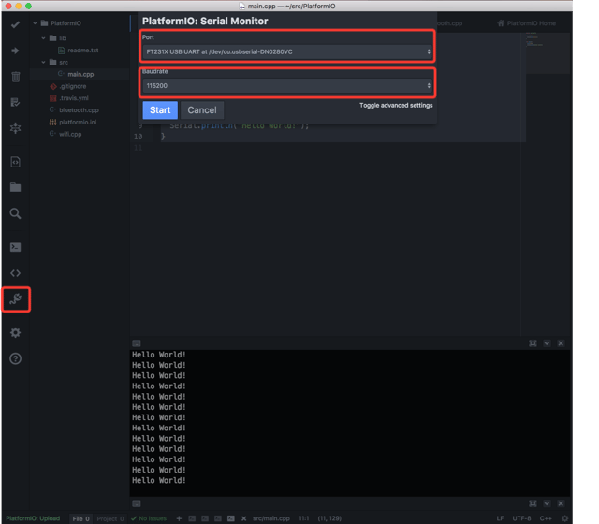This screenshot has width=599, height=524.
Task: Collapse the lib folder
Action: 44,38
